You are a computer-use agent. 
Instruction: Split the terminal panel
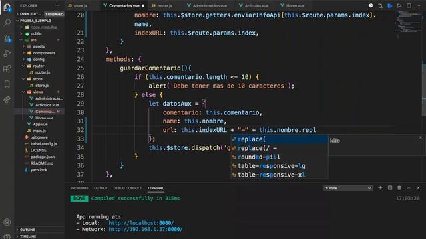[x=390, y=187]
